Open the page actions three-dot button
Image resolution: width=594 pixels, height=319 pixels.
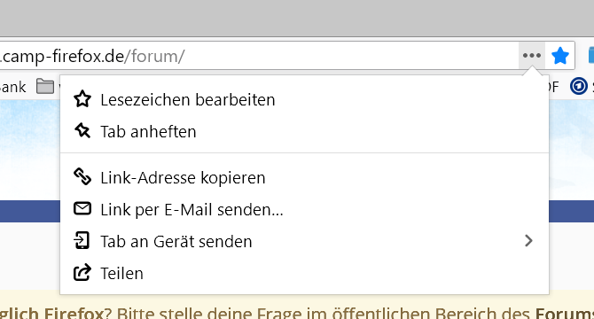click(531, 56)
